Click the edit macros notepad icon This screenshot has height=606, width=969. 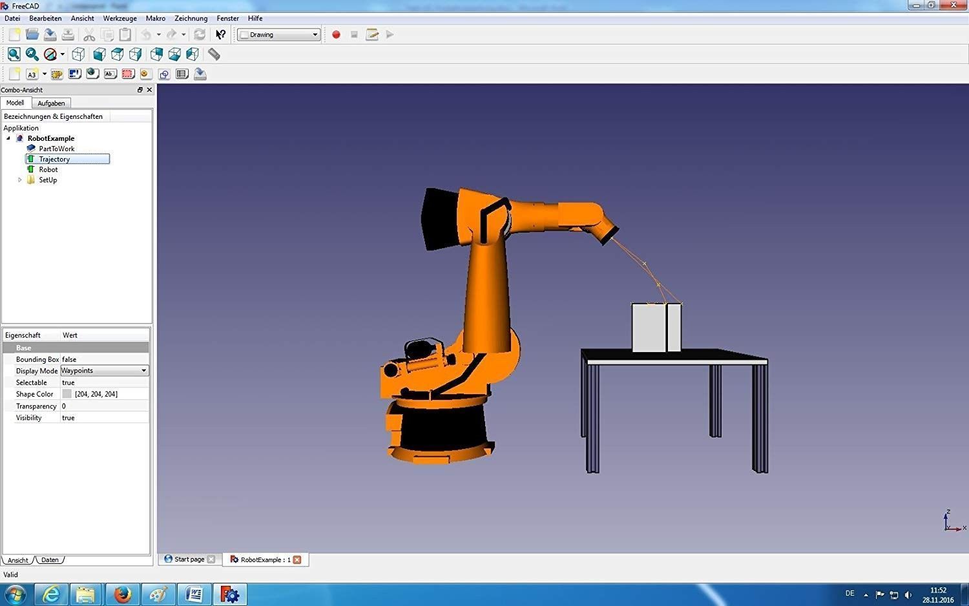click(372, 35)
